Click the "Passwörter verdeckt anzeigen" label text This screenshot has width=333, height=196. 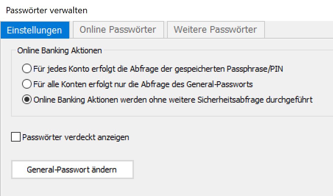(76, 138)
